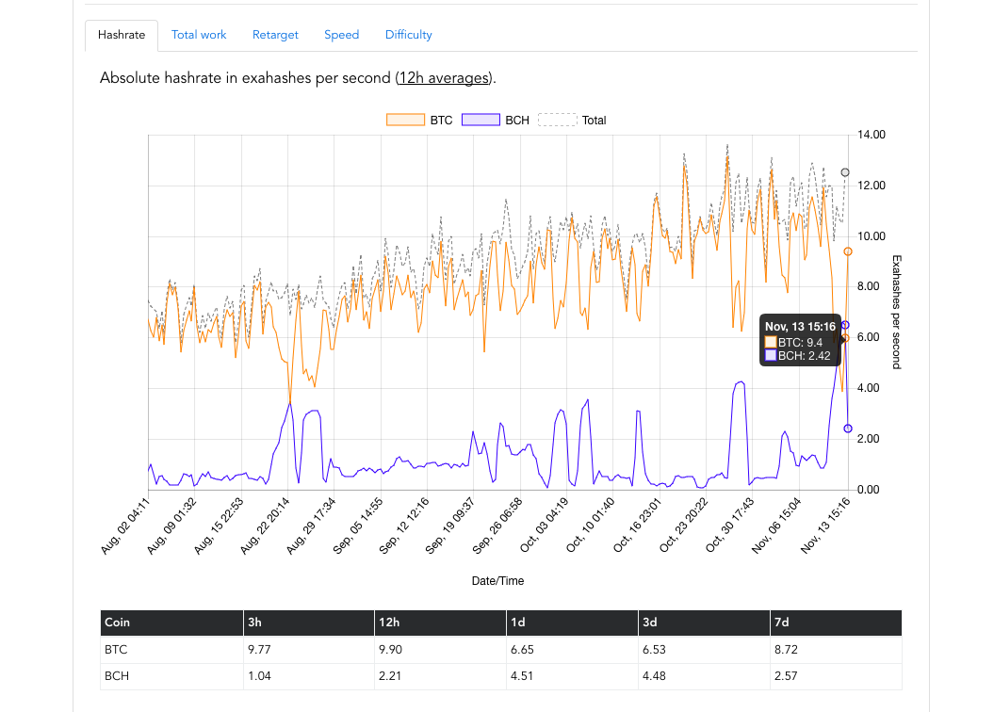Select the Speed tab
This screenshot has height=712, width=994.
click(342, 35)
